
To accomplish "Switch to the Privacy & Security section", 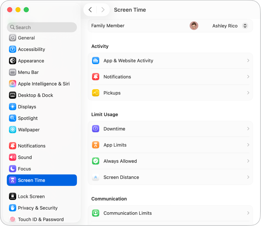I will click(x=38, y=208).
